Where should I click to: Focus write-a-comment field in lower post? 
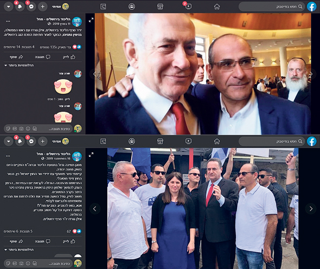pyautogui.click(x=38, y=264)
